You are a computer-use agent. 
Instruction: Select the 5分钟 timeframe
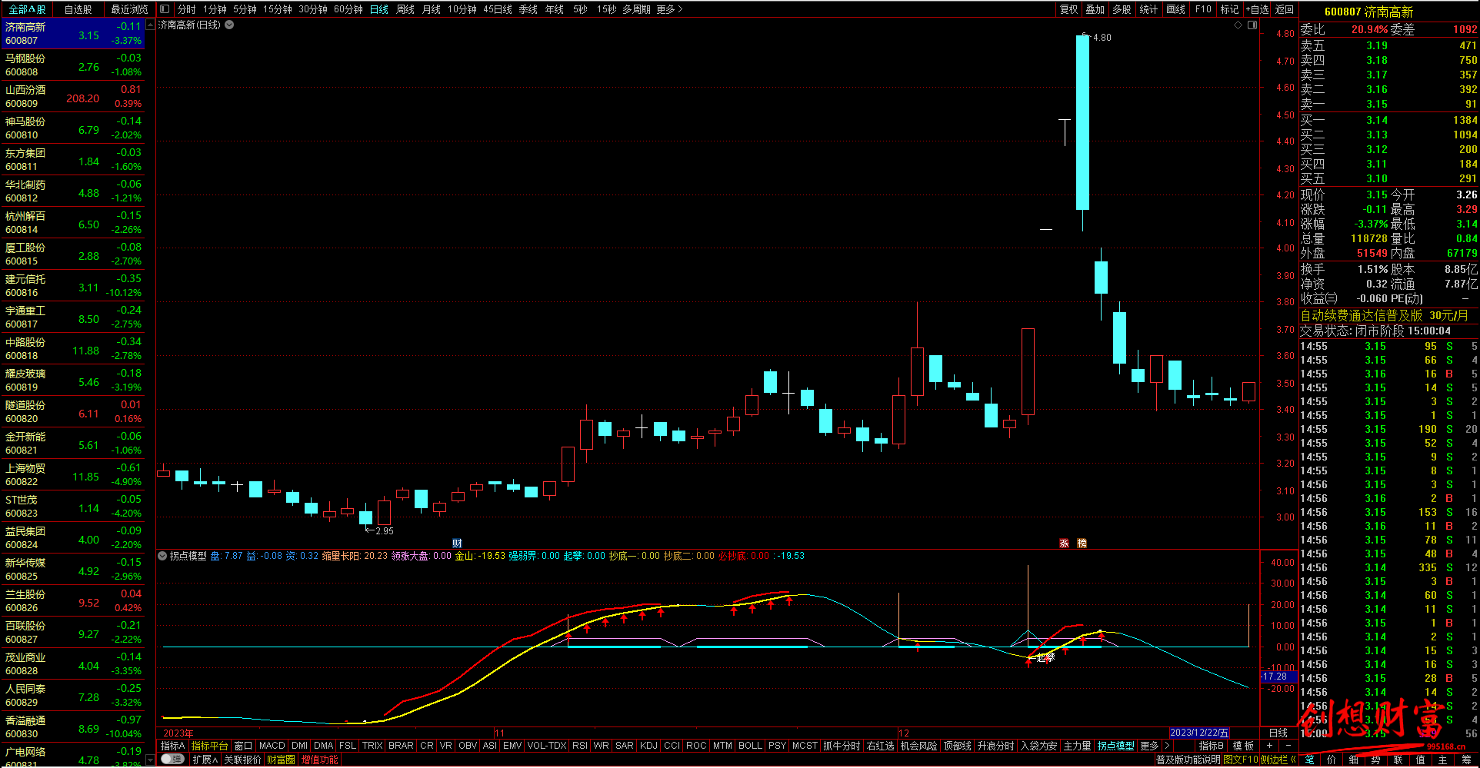(245, 9)
